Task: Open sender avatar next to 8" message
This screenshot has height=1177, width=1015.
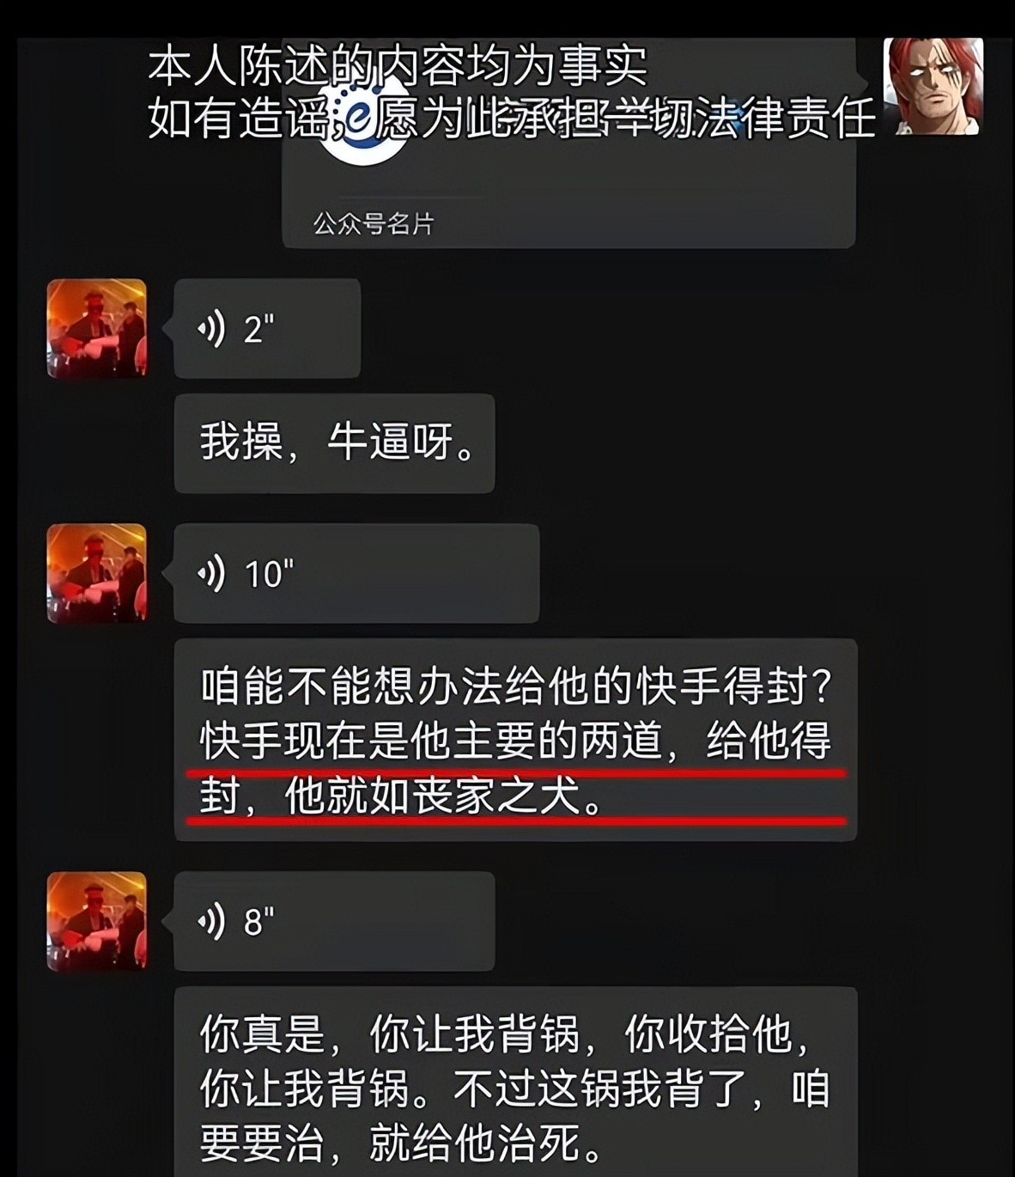Action: [96, 921]
